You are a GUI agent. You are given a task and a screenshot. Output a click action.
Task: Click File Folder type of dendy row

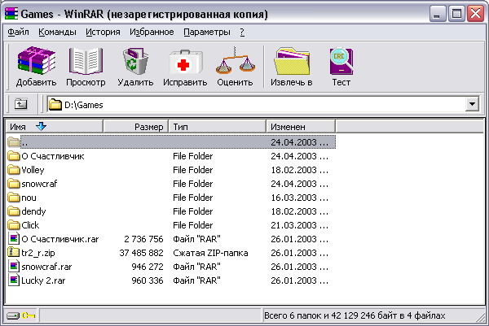(x=192, y=211)
